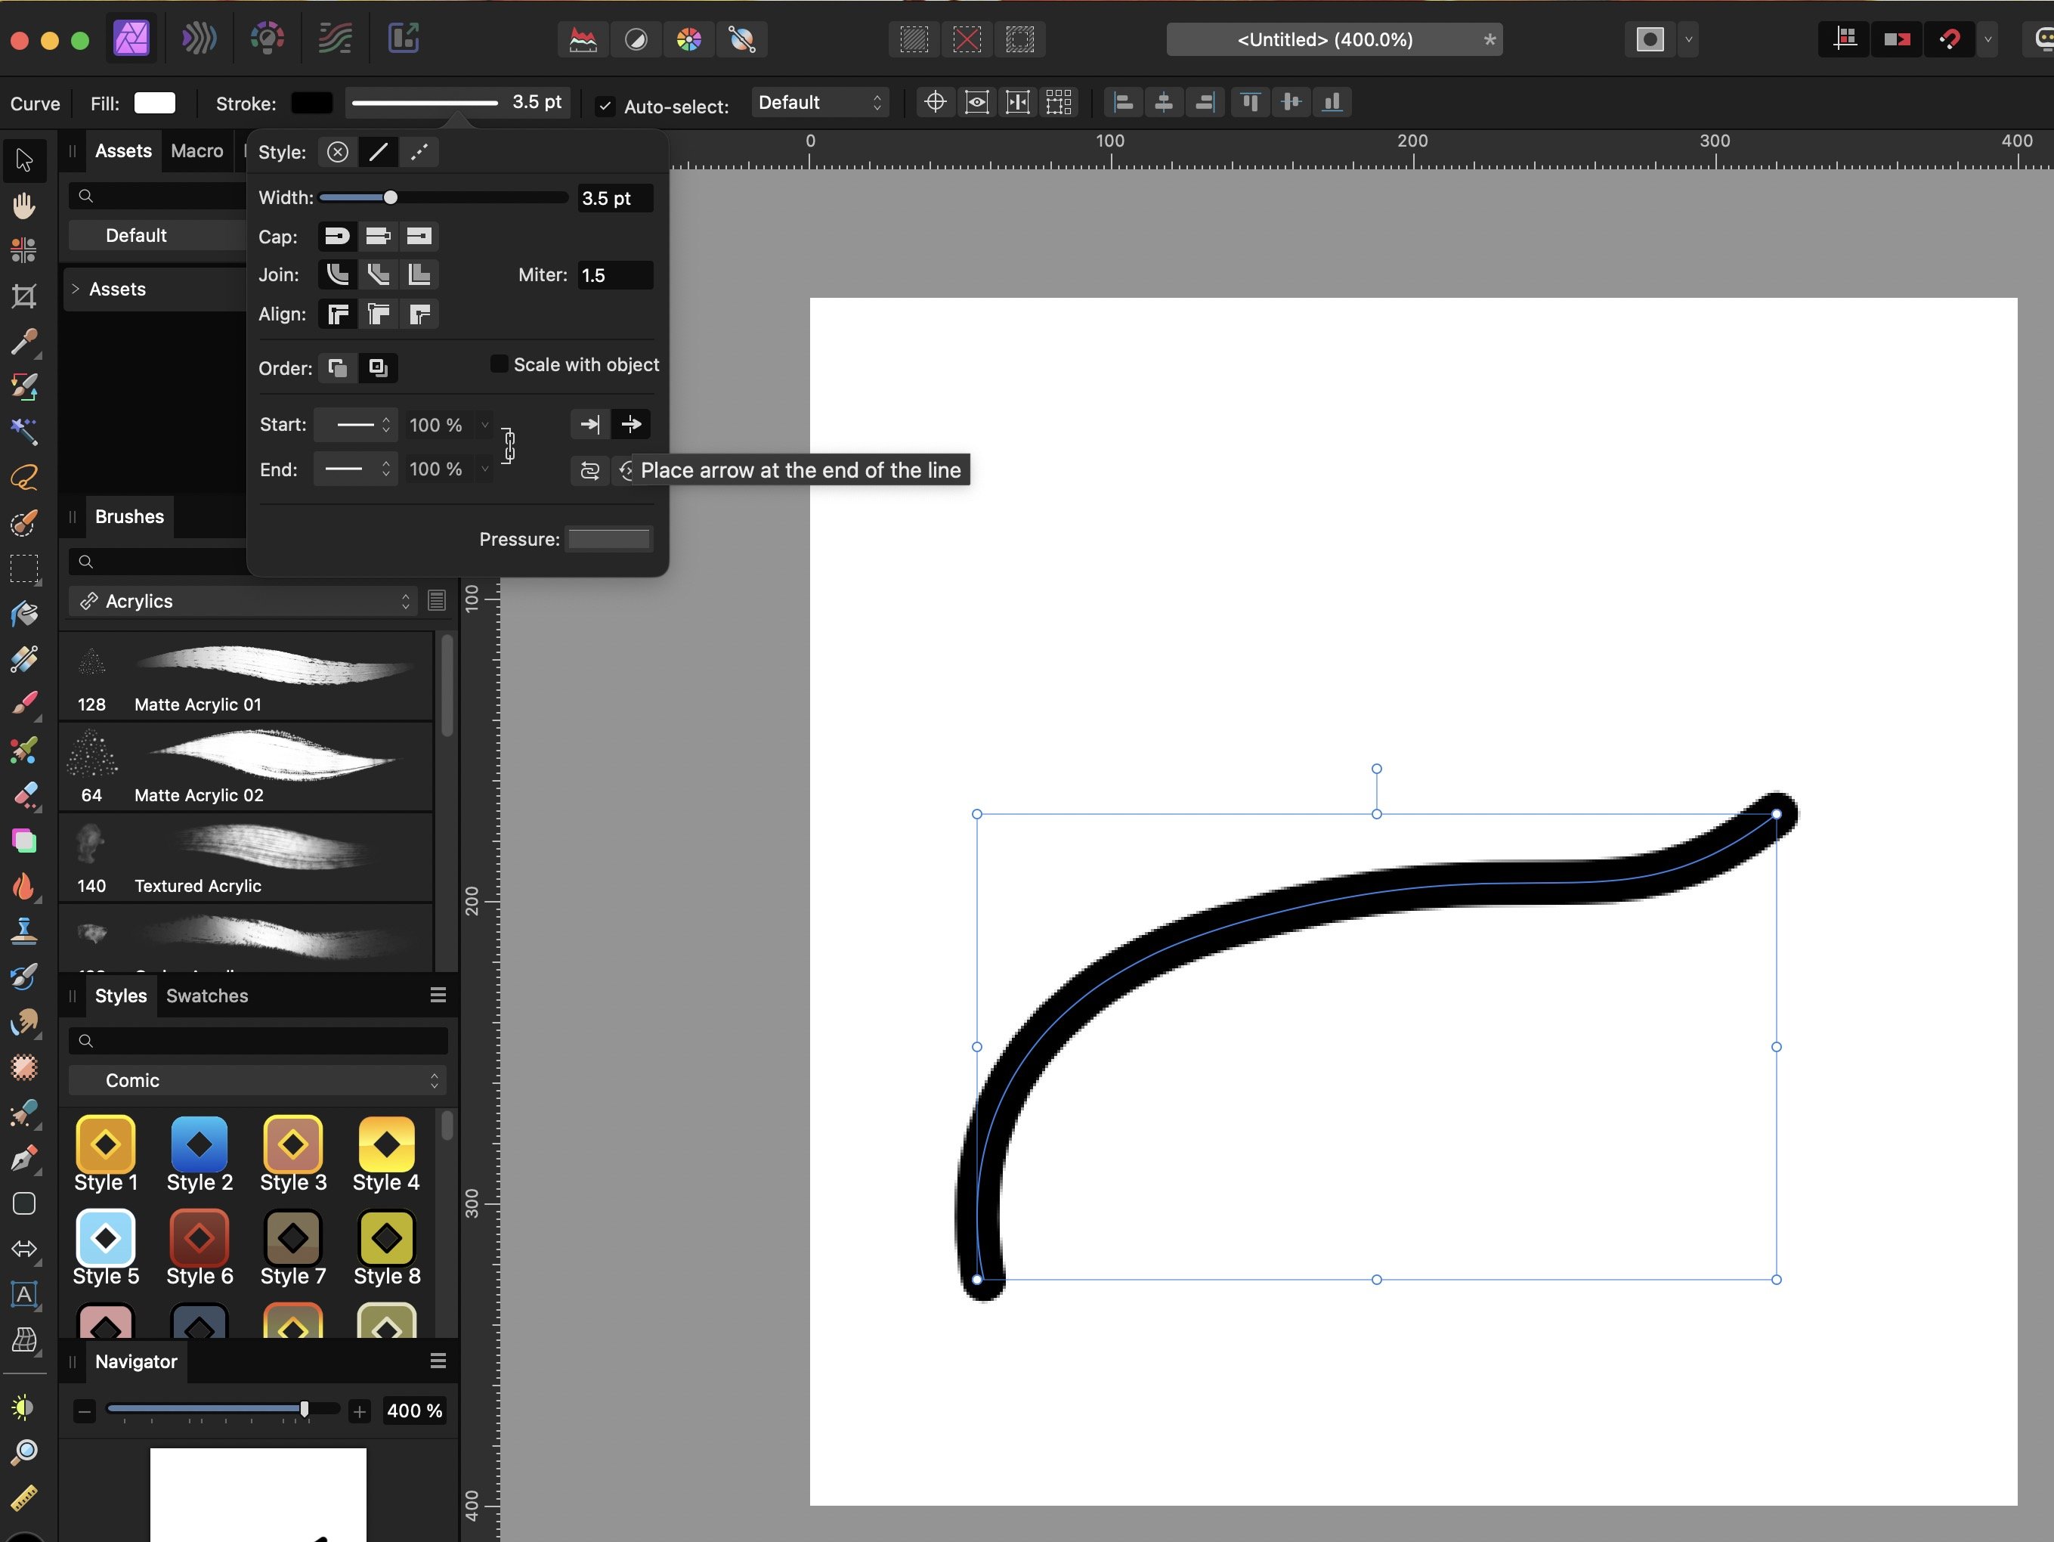Align stroke to outside option
Viewport: 2054px width, 1542px height.
(419, 314)
